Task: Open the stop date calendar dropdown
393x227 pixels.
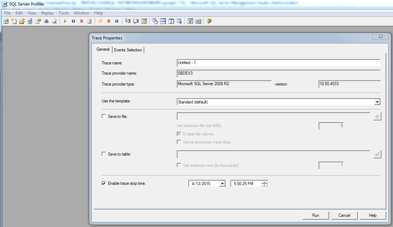Action: [222, 183]
